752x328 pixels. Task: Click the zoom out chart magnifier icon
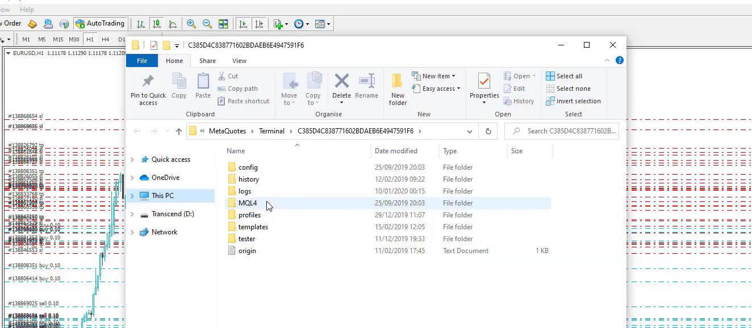click(x=207, y=24)
